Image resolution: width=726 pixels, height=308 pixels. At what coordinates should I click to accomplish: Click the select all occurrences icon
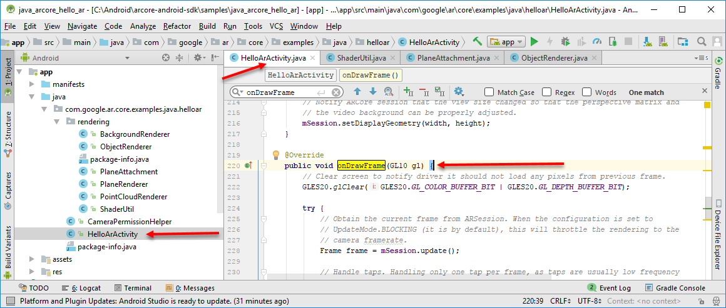coord(439,92)
